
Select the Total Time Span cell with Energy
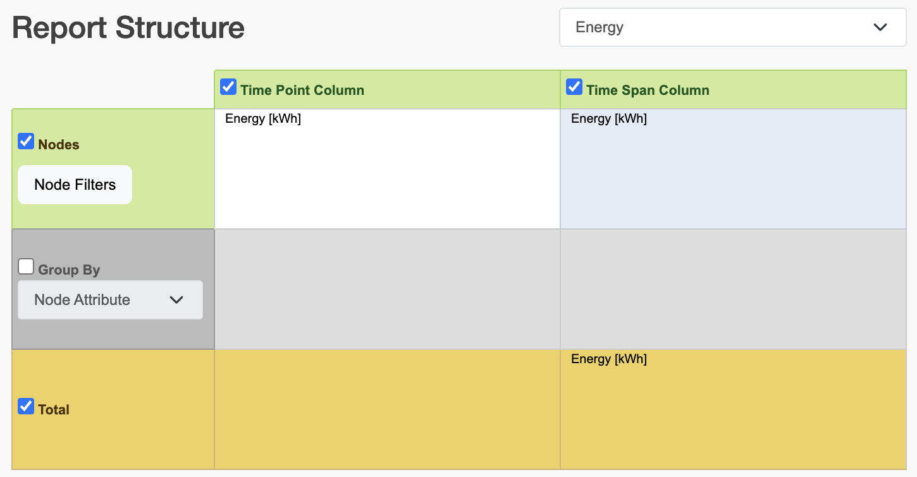[733, 409]
